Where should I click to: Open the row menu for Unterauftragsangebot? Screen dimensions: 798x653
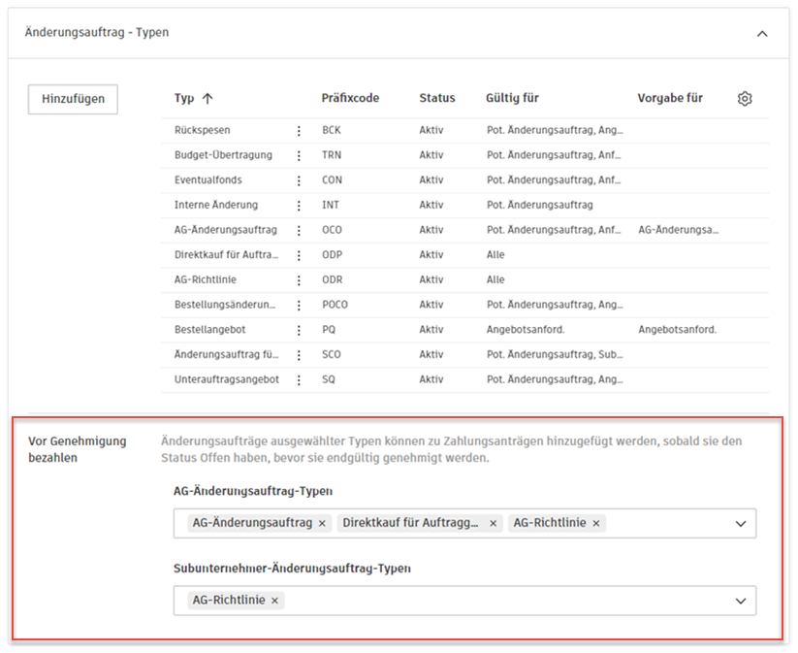(298, 378)
